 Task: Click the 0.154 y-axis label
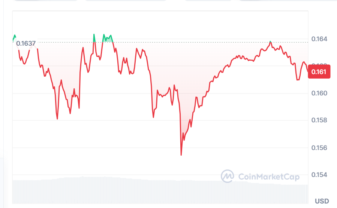pyautogui.click(x=319, y=175)
